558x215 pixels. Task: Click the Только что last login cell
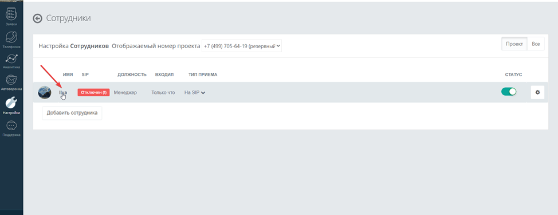click(163, 92)
